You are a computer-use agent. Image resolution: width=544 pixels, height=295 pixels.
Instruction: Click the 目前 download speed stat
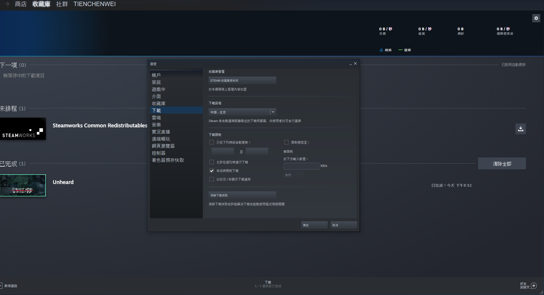tap(386, 31)
